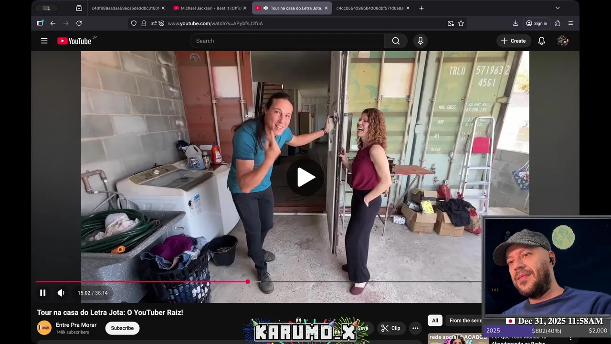This screenshot has width=611, height=344.
Task: Go back in browser history
Action: click(53, 23)
